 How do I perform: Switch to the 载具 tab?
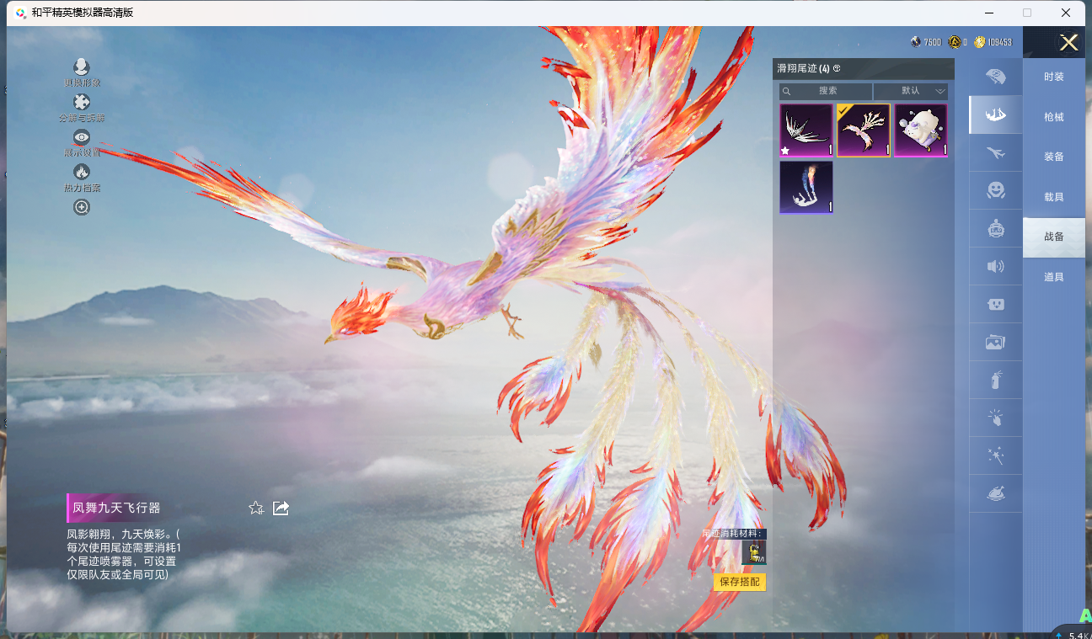[x=1054, y=197]
